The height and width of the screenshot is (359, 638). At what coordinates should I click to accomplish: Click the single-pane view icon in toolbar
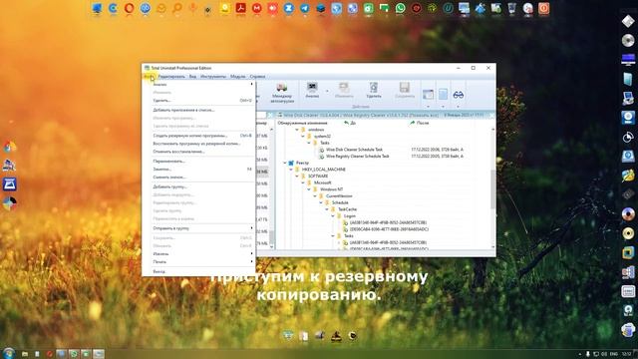tap(443, 95)
